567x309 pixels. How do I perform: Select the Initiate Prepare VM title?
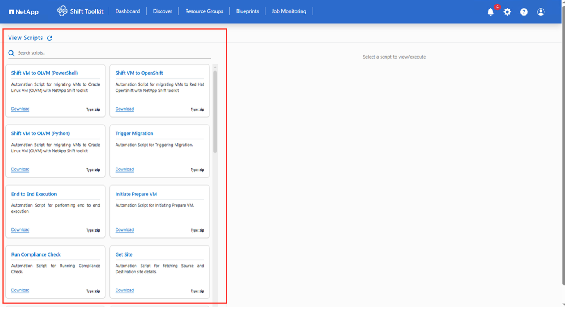click(137, 195)
